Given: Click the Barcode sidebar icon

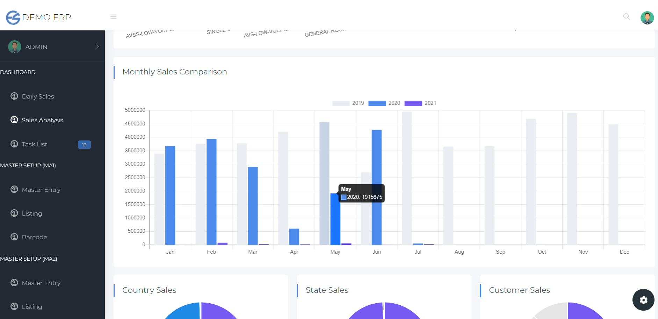Looking at the screenshot, I should pyautogui.click(x=14, y=237).
